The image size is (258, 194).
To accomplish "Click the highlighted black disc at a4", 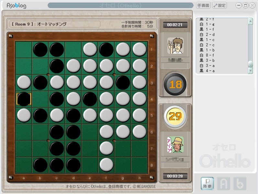I will coord(24,99).
